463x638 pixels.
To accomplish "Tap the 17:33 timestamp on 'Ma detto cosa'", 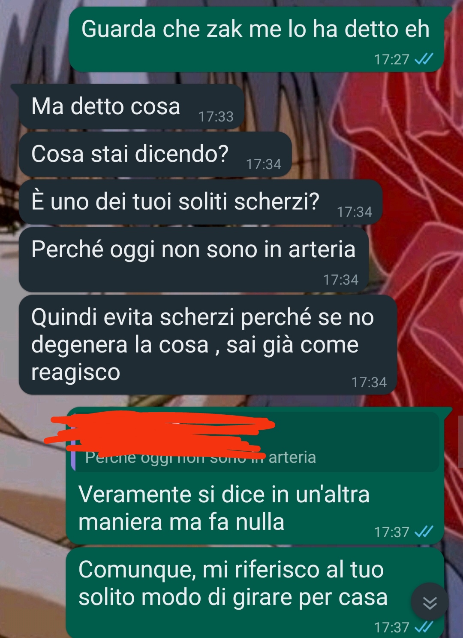I will pos(216,116).
